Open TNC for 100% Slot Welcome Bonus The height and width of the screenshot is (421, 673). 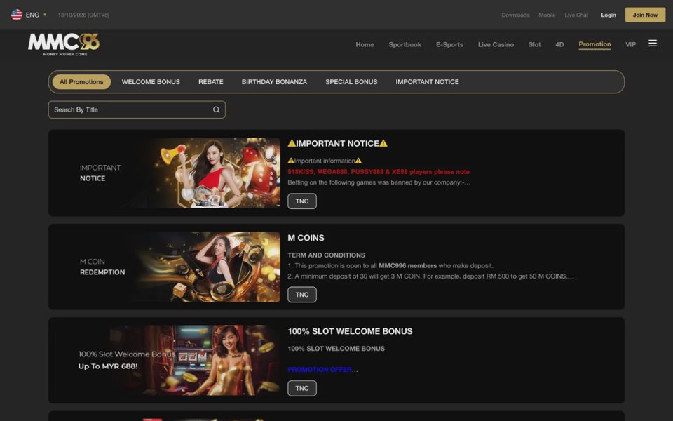pyautogui.click(x=302, y=388)
